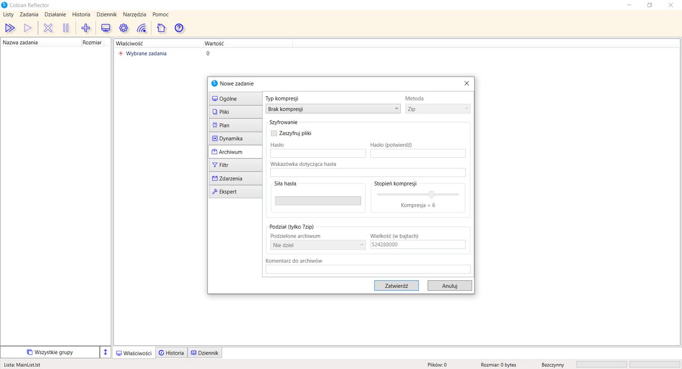682x369 pixels.
Task: Click the house toolbar icon
Action: 161,28
